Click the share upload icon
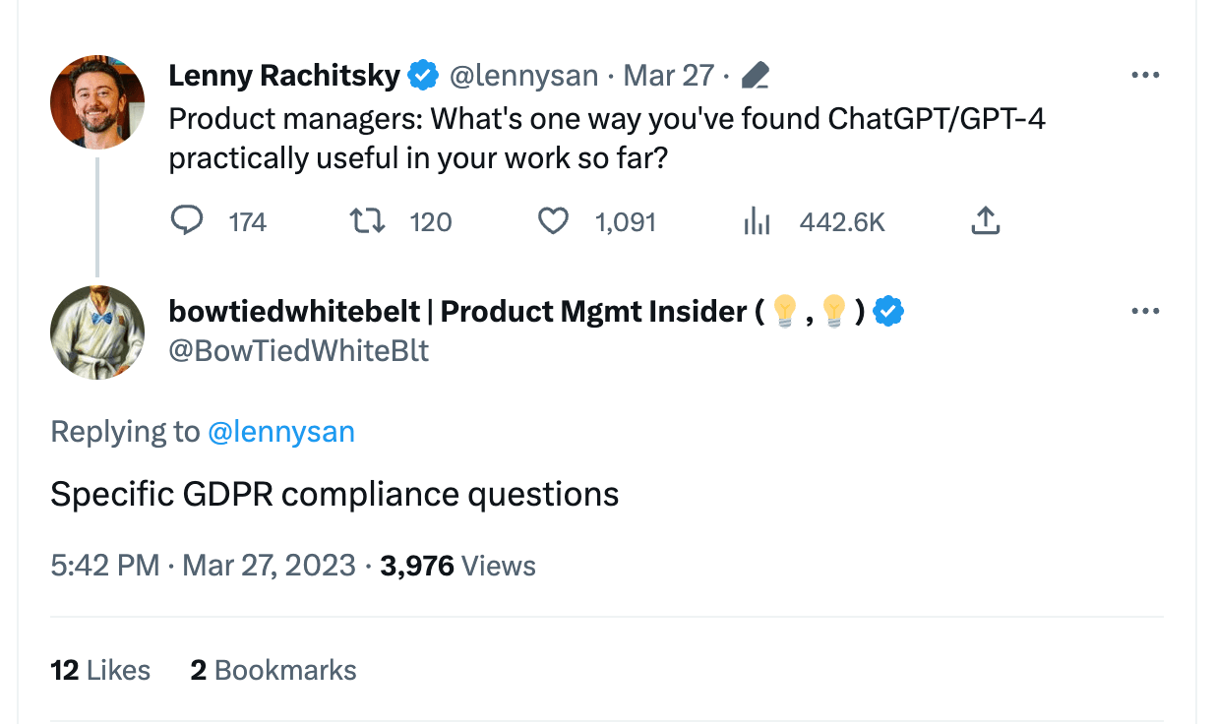 tap(985, 221)
